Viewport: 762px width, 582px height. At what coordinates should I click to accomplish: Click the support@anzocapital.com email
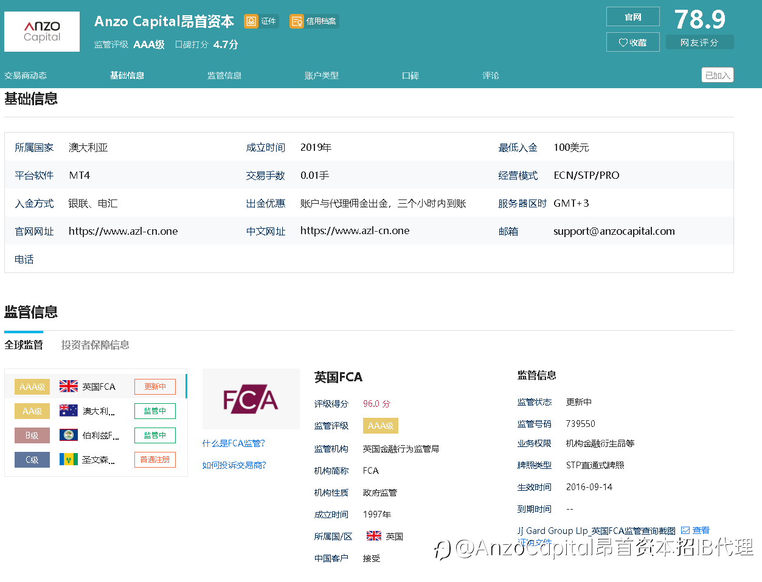click(614, 231)
